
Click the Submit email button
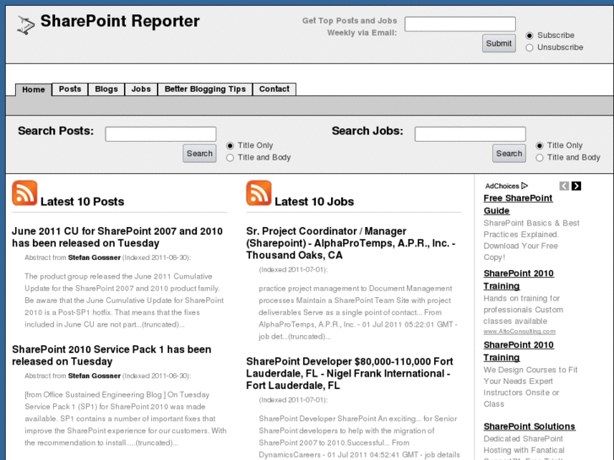pyautogui.click(x=499, y=43)
